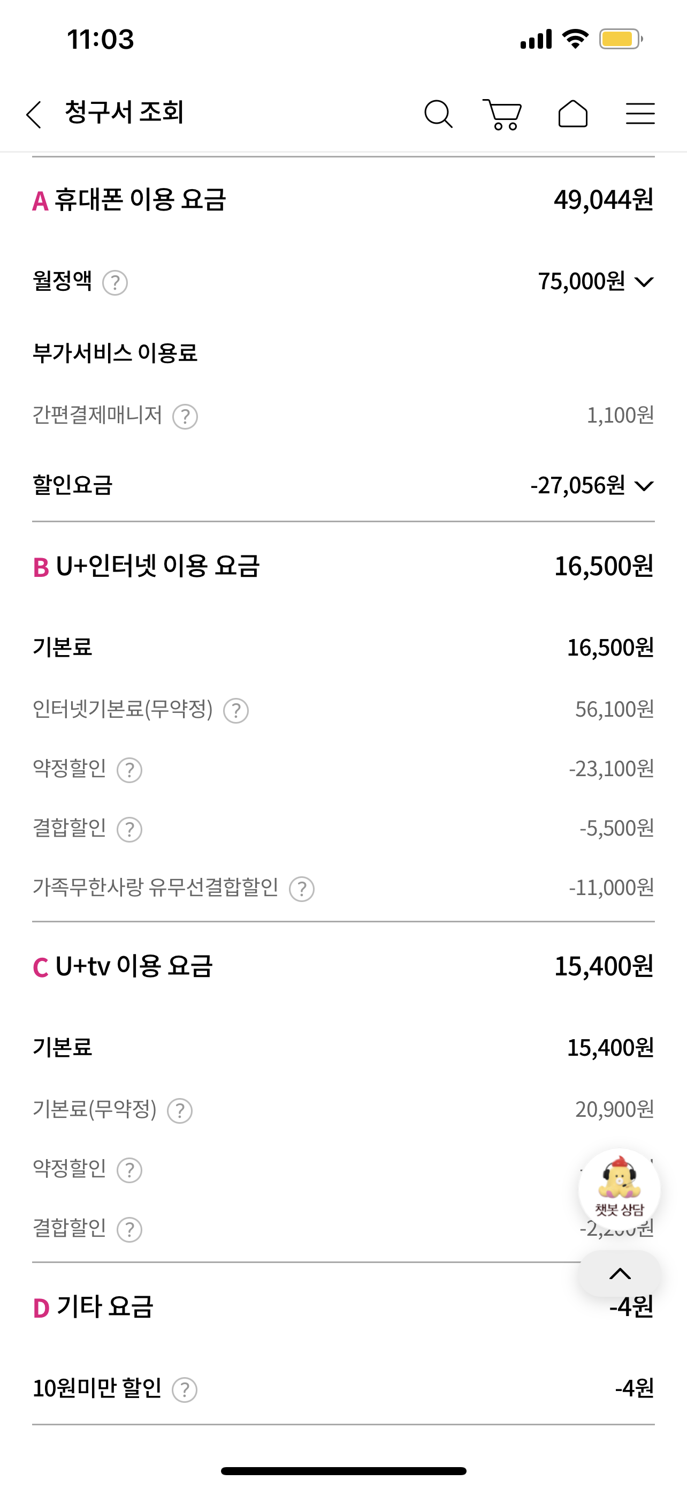This screenshot has height=1488, width=687.
Task: Show help for 10원미만 할인
Action: pos(185,1390)
